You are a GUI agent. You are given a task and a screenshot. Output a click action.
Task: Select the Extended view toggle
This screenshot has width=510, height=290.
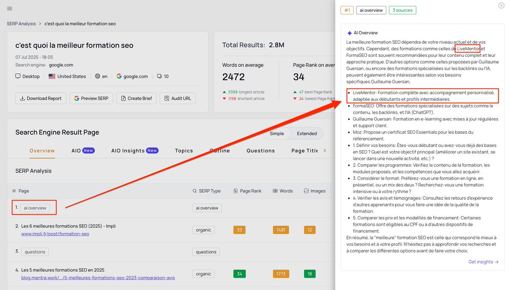point(306,133)
